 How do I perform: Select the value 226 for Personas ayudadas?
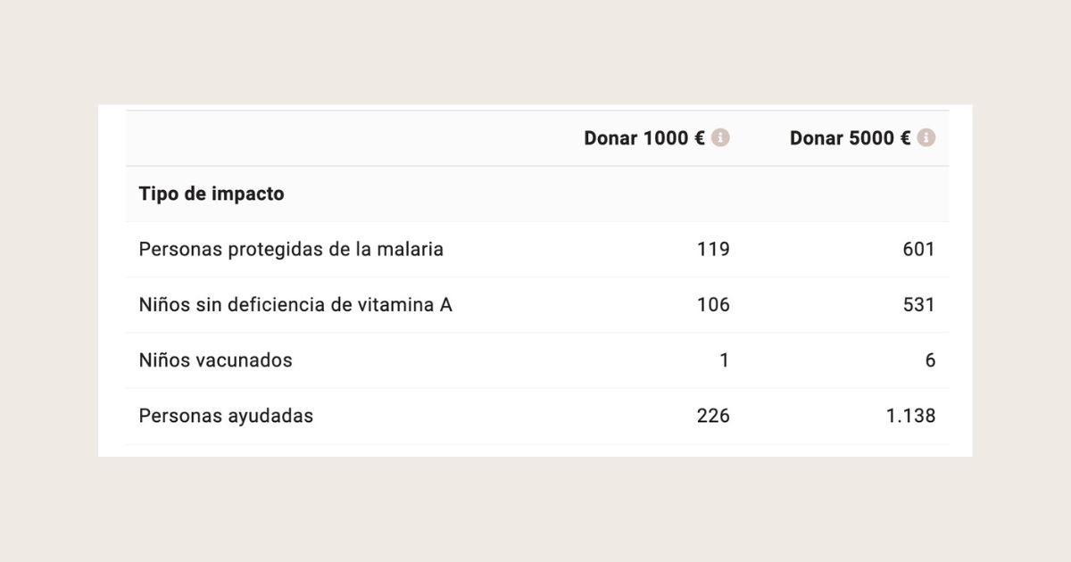[713, 416]
